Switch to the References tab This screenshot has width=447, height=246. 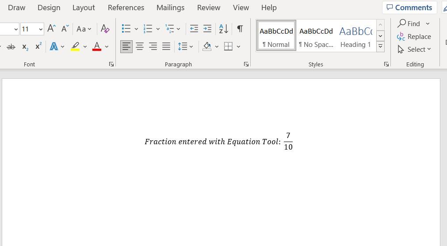126,8
